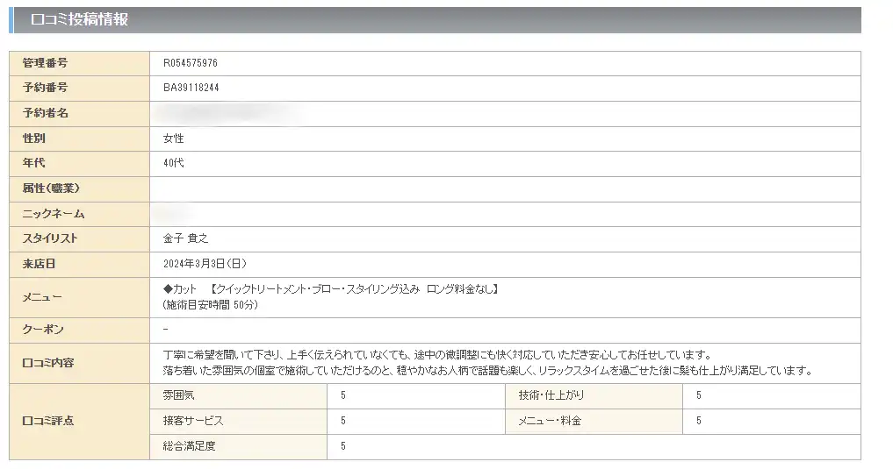Click the reservation number BA39118244
The width and height of the screenshot is (893, 469).
click(x=191, y=88)
